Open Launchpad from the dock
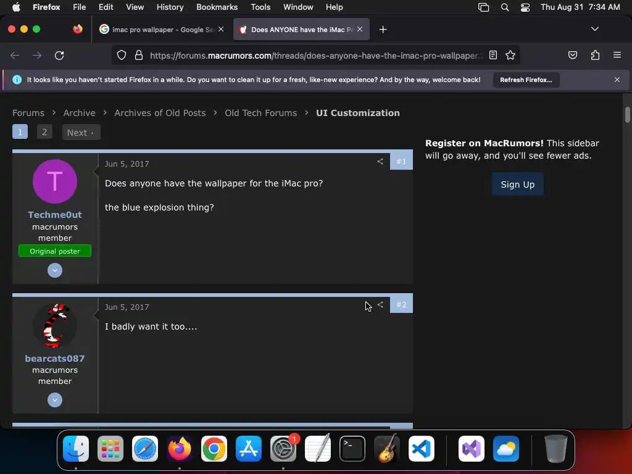The image size is (632, 474). (110, 449)
